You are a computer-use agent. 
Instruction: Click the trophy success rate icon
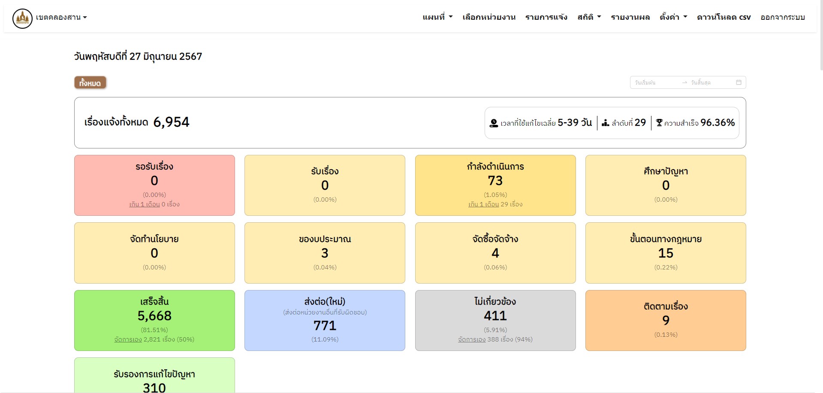[659, 123]
